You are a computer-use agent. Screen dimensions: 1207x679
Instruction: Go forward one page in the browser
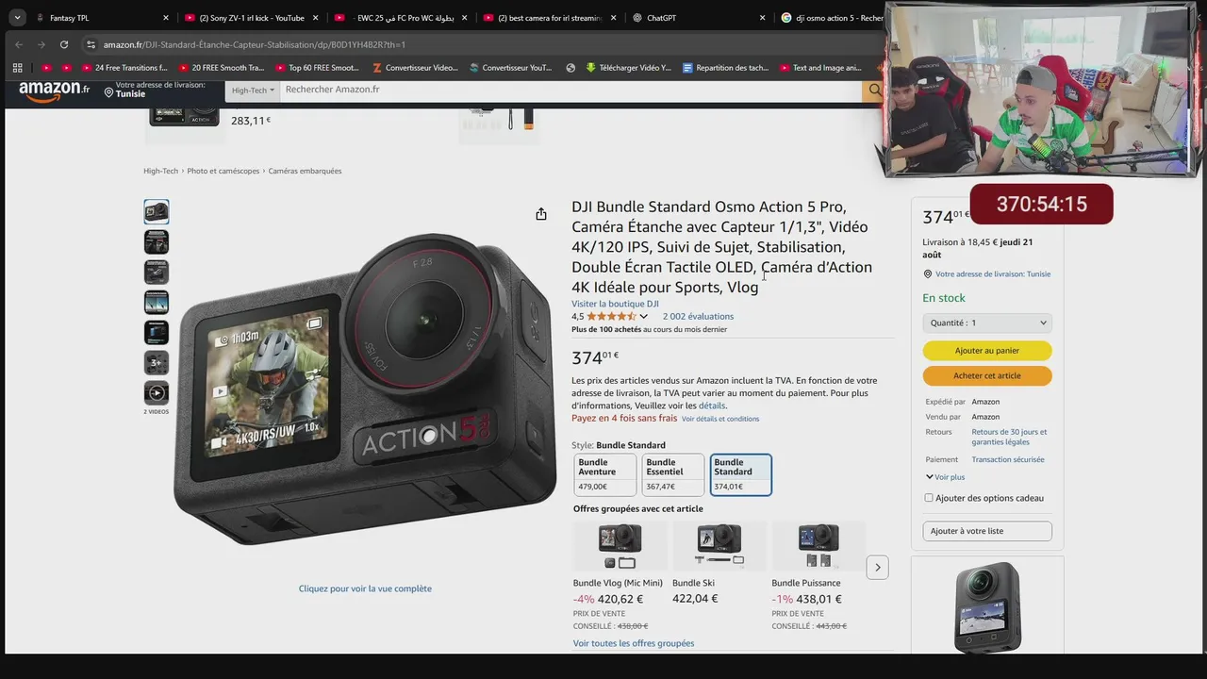click(x=41, y=44)
